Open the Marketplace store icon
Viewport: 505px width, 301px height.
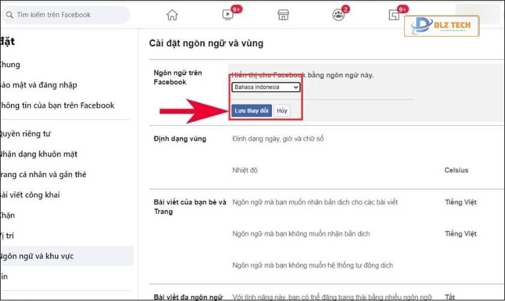click(283, 15)
